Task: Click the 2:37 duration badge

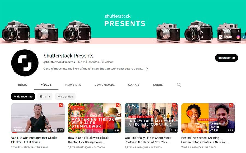Action: [x=60, y=130]
